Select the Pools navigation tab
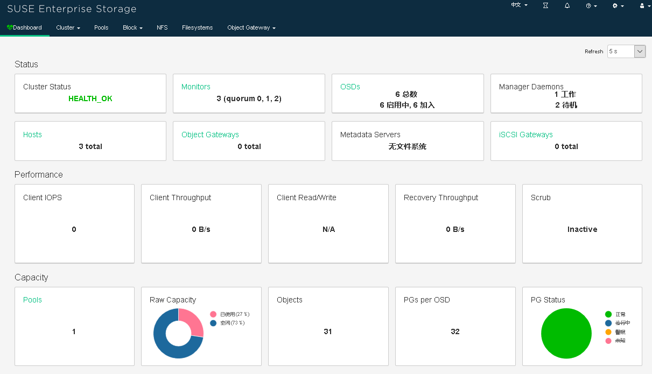The image size is (652, 374). pos(101,27)
